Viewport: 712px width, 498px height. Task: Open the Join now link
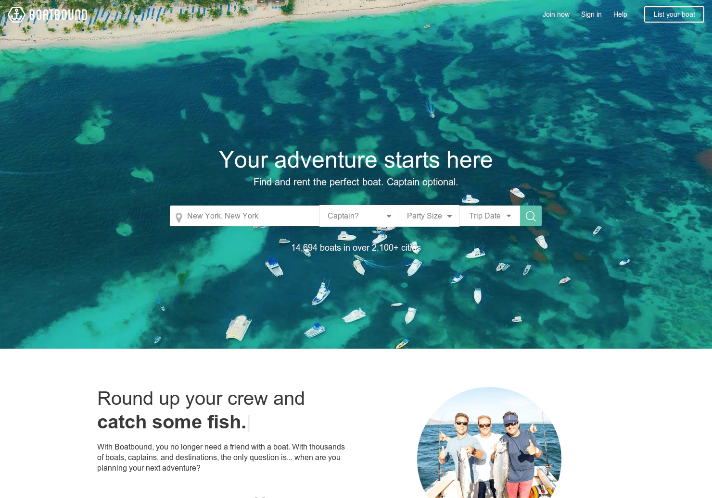[556, 14]
